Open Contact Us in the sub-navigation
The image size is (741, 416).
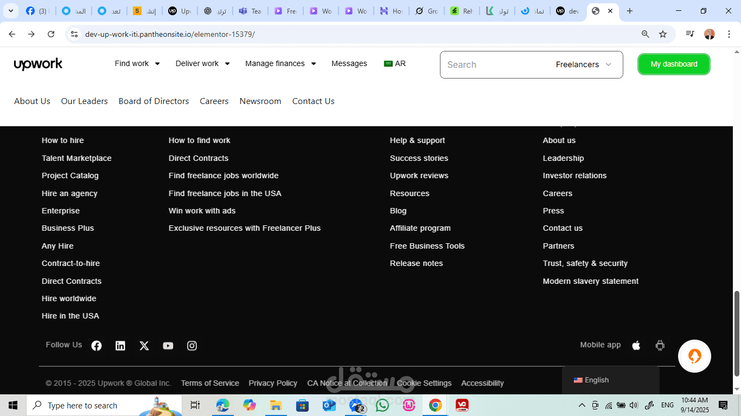click(314, 101)
